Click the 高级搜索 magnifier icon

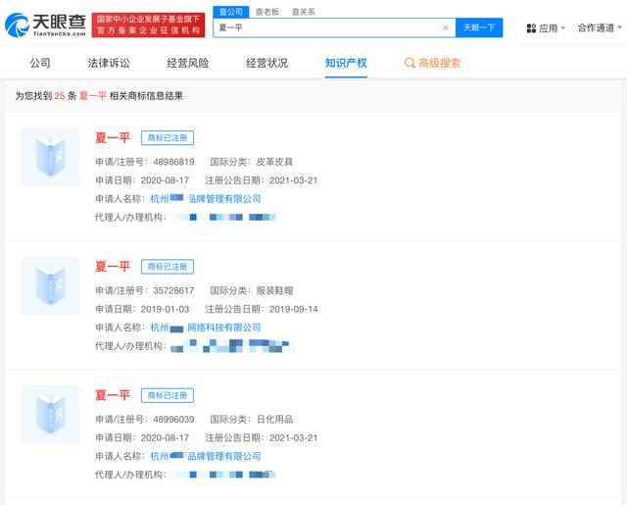(410, 63)
